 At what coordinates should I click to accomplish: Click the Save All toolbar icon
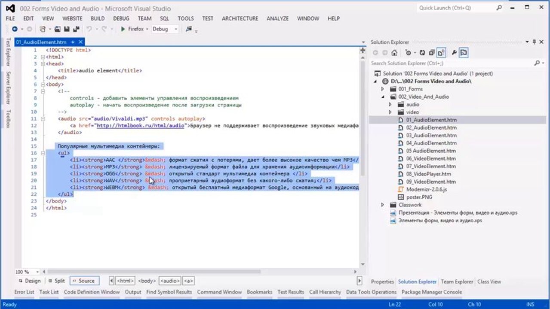[76, 29]
